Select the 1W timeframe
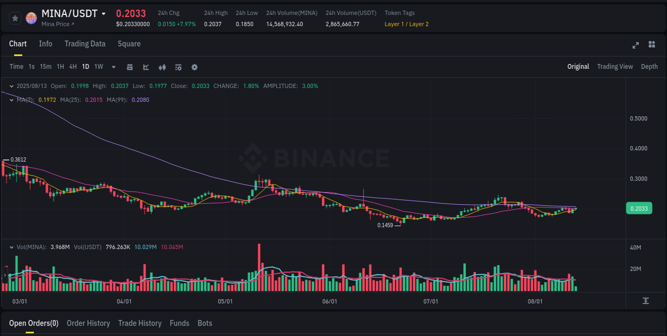Screen dimensions: 667x336 [98, 67]
